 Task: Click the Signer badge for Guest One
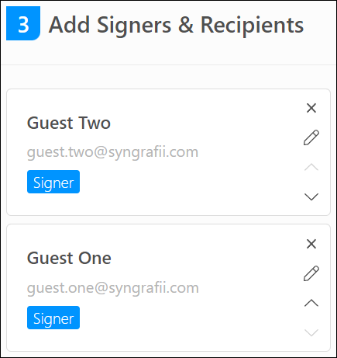tap(53, 318)
